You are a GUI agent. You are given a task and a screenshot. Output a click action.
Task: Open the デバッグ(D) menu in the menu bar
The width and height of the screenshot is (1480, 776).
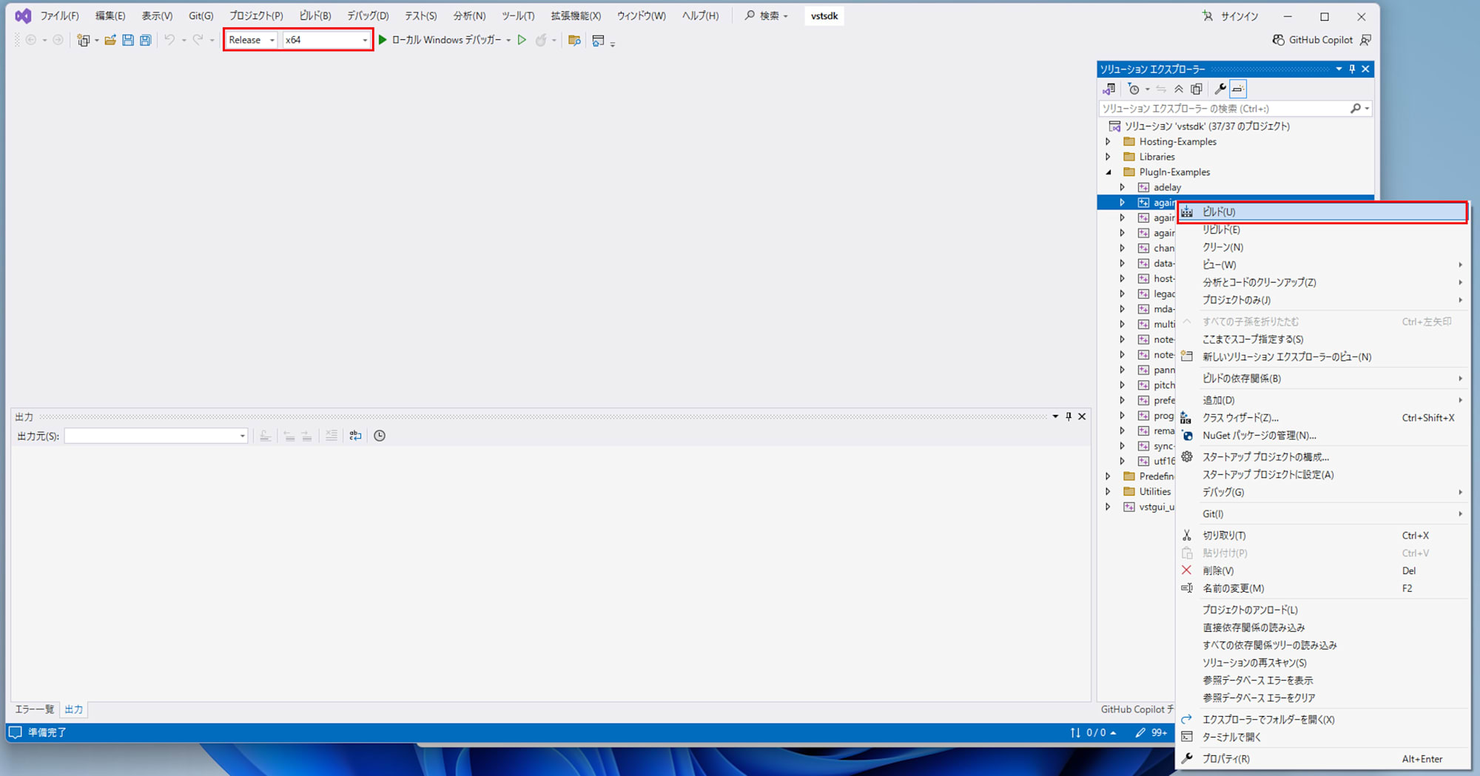[368, 16]
